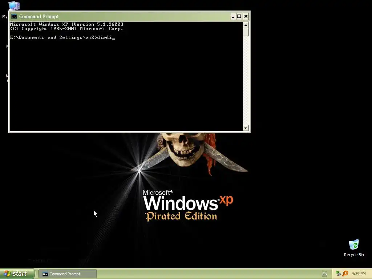Click the 'Microsoft Windows XP [Version 5.1.2600]' line
The width and height of the screenshot is (372, 279).
[x=67, y=24]
